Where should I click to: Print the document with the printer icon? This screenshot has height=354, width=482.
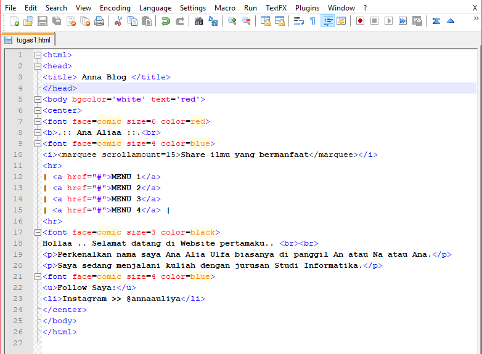[x=99, y=21]
